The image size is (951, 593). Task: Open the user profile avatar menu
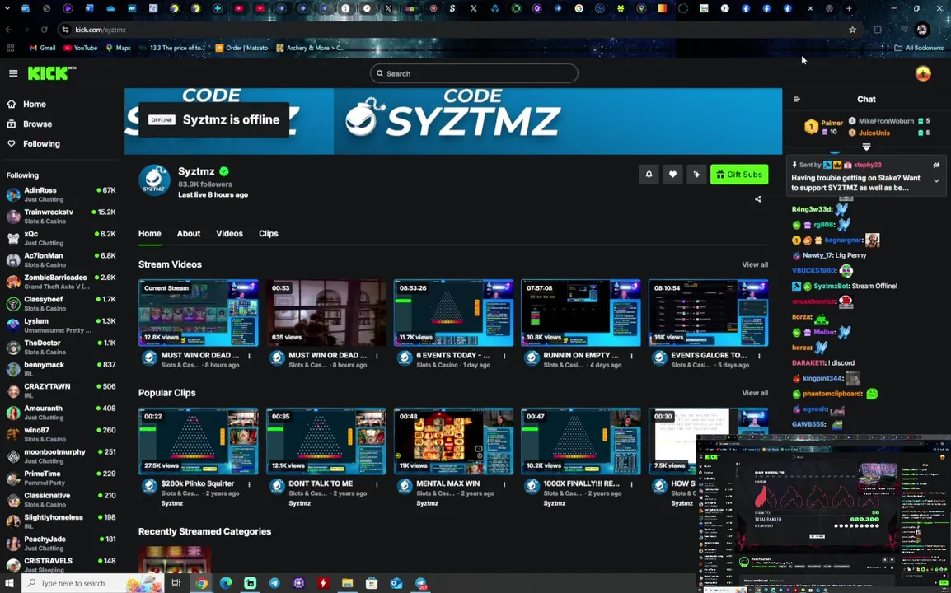[923, 73]
